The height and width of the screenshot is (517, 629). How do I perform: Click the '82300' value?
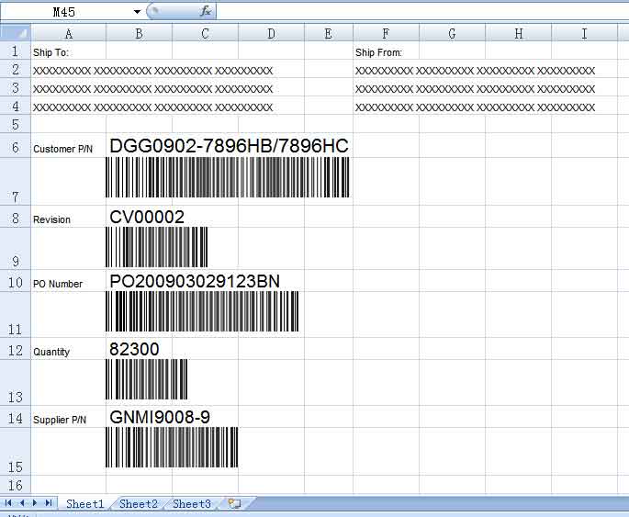coord(134,349)
